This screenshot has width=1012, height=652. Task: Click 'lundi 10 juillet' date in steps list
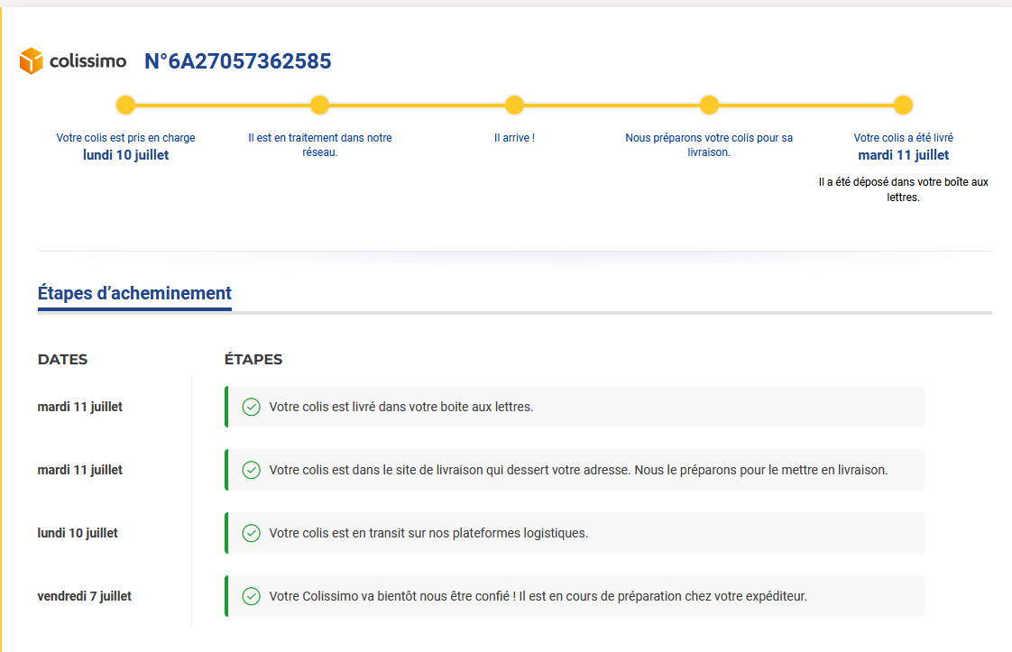[x=78, y=533]
